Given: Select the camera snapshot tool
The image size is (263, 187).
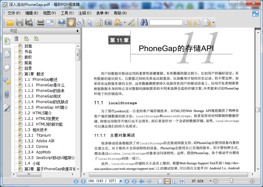Looking at the screenshot, I should (108, 22).
